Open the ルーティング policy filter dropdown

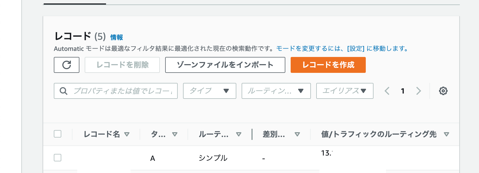coord(276,91)
